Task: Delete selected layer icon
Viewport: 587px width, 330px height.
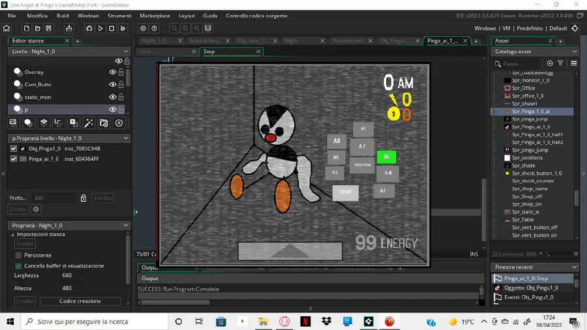Action: pyautogui.click(x=119, y=123)
